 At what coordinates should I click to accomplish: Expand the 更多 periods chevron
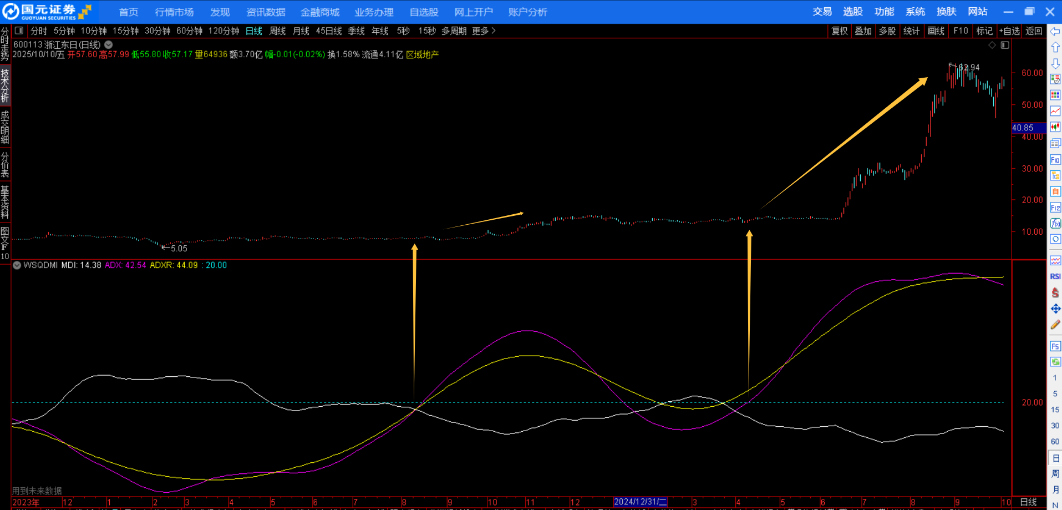point(493,31)
